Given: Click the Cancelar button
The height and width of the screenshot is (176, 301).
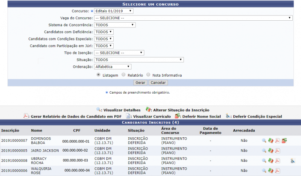Looking at the screenshot, I should pos(158,82).
